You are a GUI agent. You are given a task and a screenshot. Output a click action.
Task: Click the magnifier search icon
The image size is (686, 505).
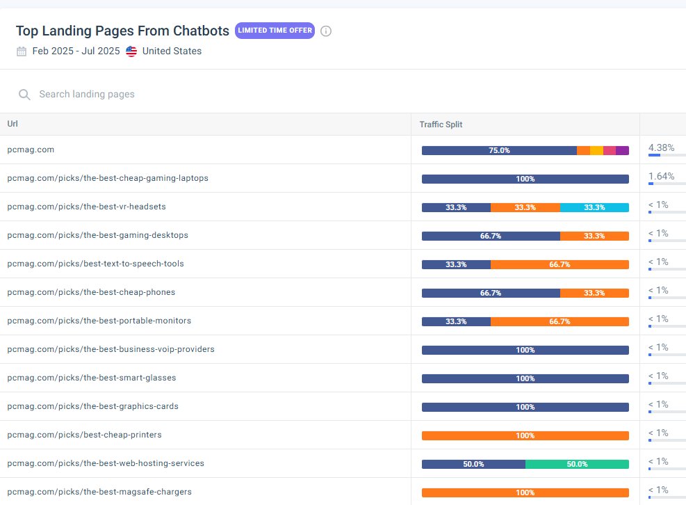point(24,95)
